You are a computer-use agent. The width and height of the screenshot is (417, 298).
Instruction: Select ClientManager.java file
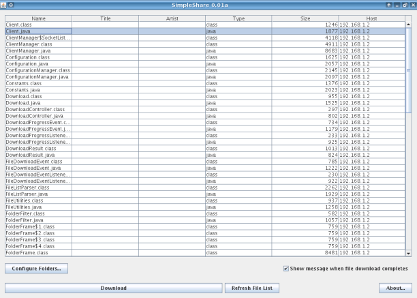28,51
